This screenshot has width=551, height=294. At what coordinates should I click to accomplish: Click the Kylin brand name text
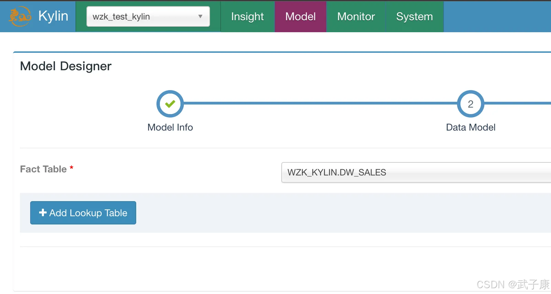[53, 16]
